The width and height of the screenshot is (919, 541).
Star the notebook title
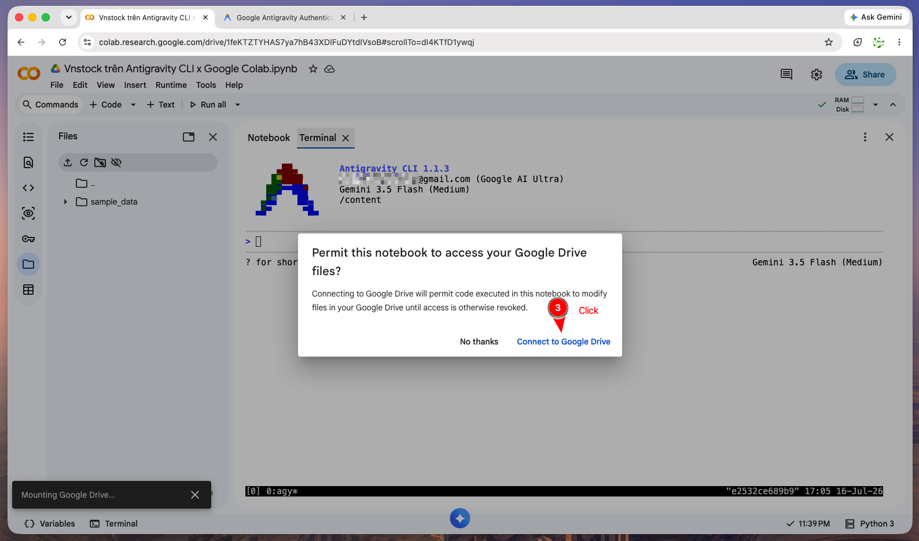313,69
